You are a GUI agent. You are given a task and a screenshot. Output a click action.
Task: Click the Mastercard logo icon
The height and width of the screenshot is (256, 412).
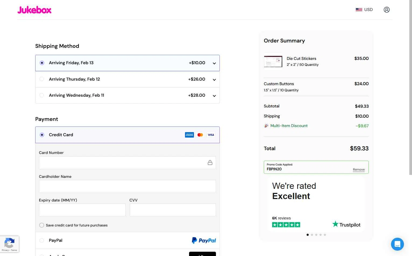click(x=200, y=135)
